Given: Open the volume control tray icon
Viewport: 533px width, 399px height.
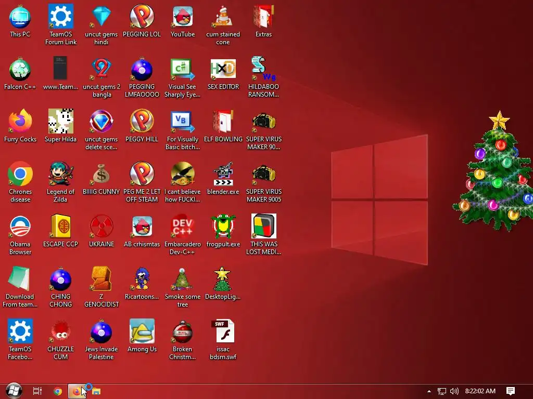Looking at the screenshot, I should point(454,391).
